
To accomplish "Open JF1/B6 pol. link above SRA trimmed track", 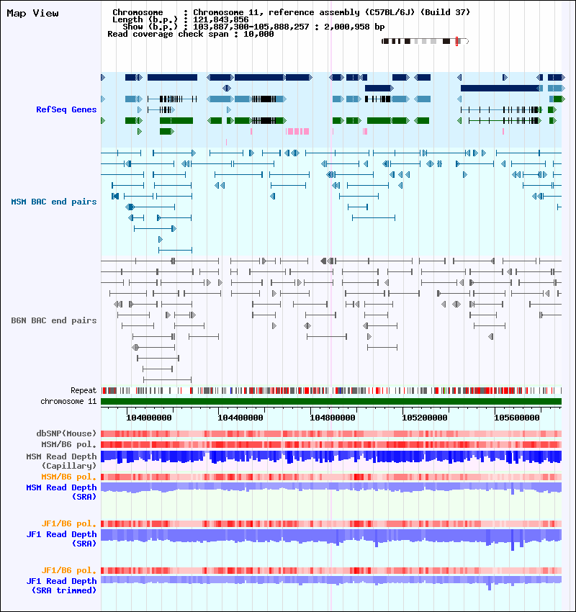I will coord(68,571).
